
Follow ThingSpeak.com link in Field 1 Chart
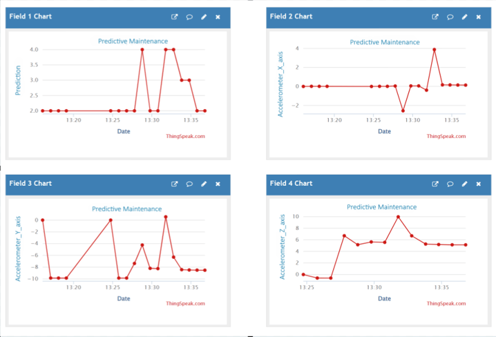pyautogui.click(x=185, y=136)
